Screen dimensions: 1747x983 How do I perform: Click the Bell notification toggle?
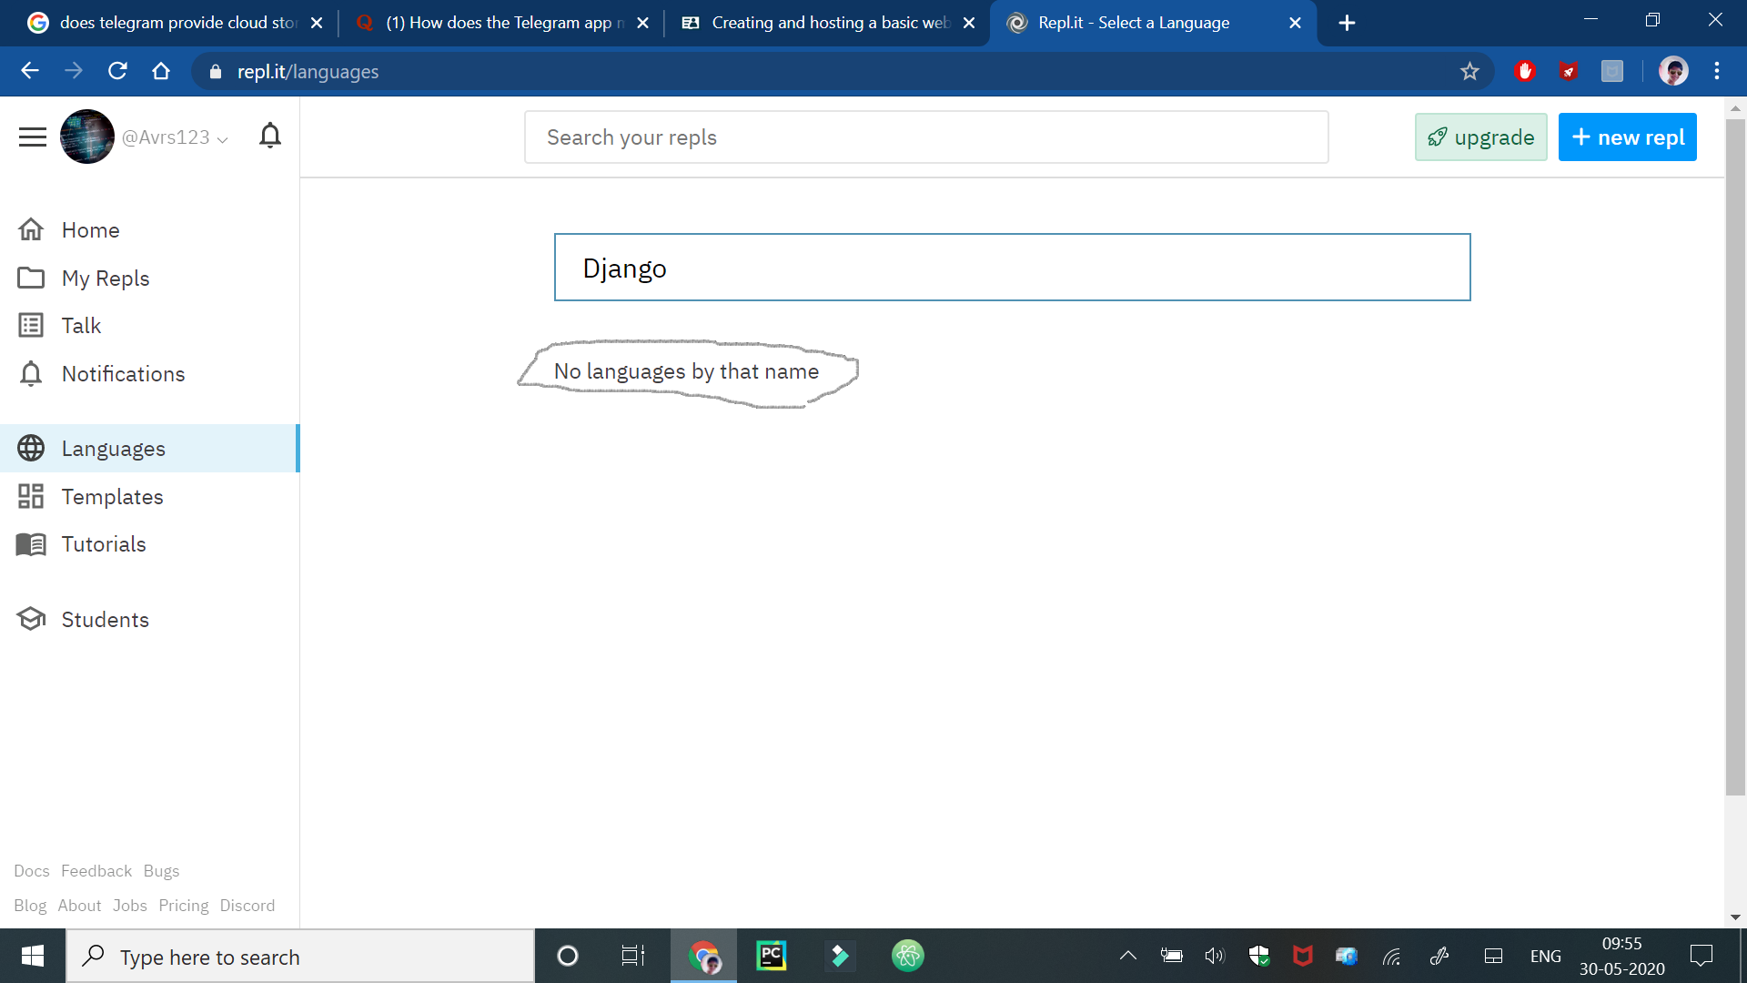click(268, 136)
